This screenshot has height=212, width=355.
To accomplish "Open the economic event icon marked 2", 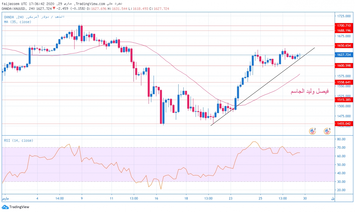I will click(x=312, y=131).
